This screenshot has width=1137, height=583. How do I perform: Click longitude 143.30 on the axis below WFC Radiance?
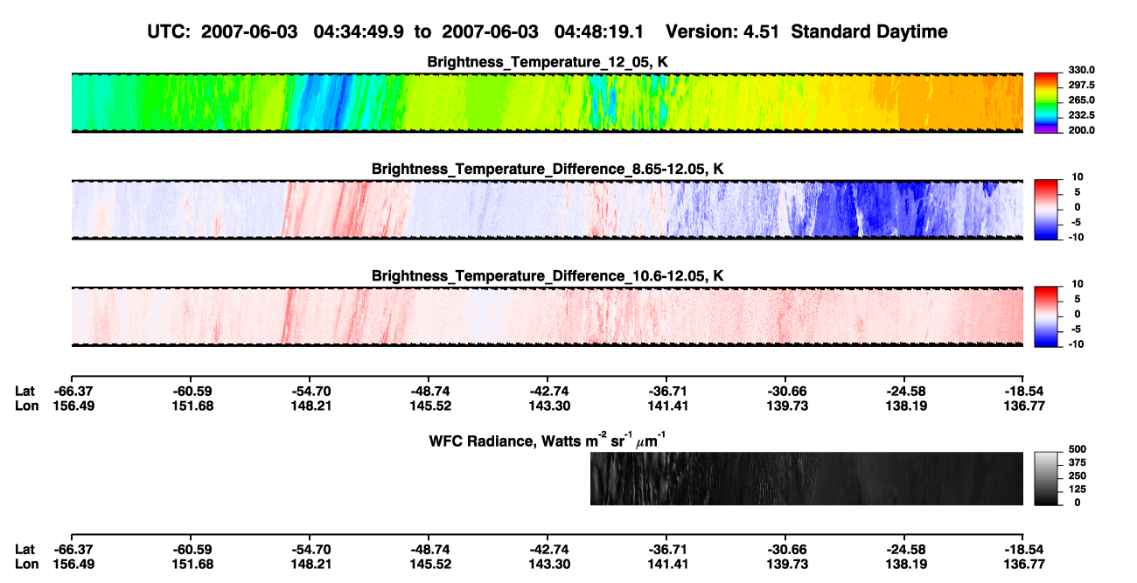click(547, 564)
